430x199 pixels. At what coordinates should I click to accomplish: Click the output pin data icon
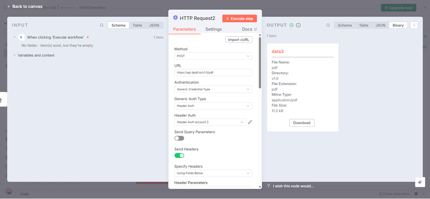pos(414,25)
